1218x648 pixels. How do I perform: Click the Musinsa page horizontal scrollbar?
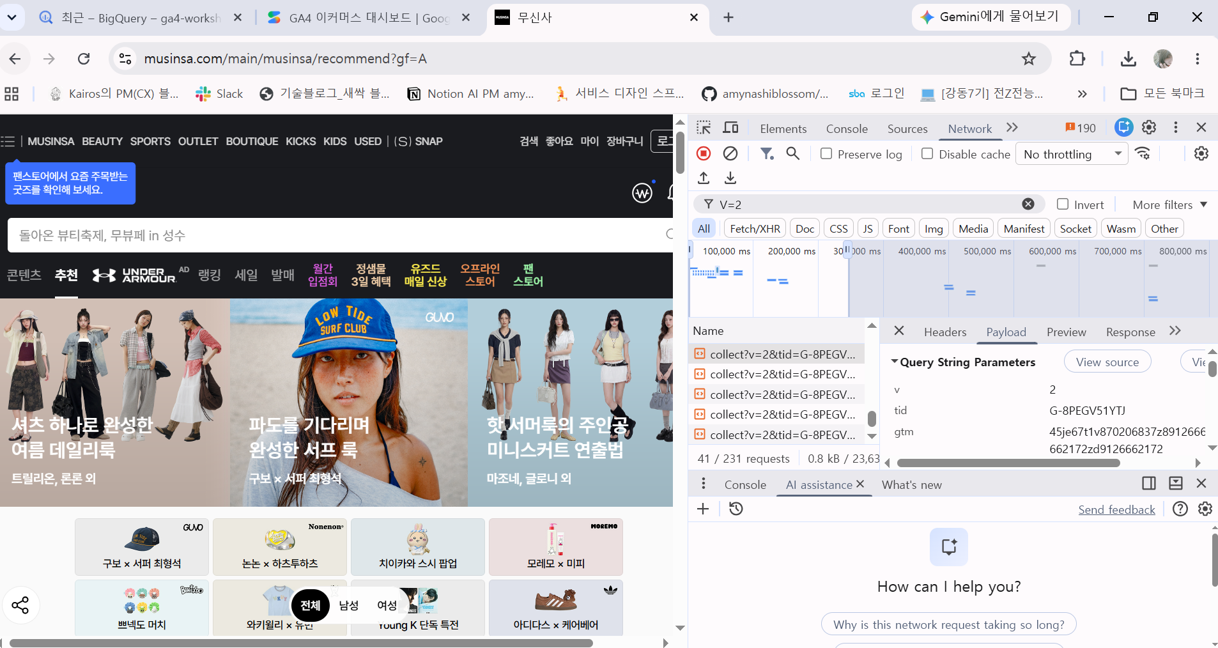tap(301, 643)
